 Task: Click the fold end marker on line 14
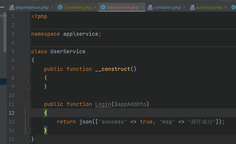coord(29,130)
